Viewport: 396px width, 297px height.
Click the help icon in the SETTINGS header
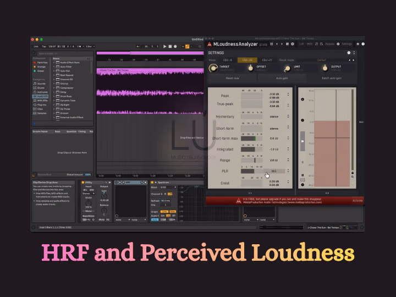pos(349,53)
